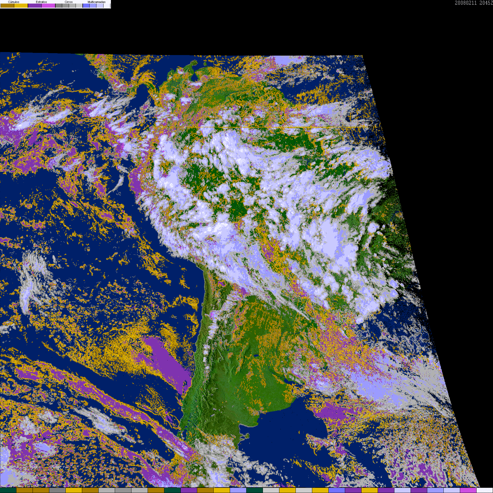This screenshot has height=493, width=493.
Task: Select the dark brown Cúmulos legend swatch
Action: coord(7,5)
